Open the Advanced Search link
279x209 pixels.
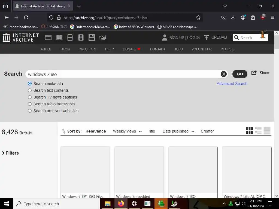coord(232,84)
